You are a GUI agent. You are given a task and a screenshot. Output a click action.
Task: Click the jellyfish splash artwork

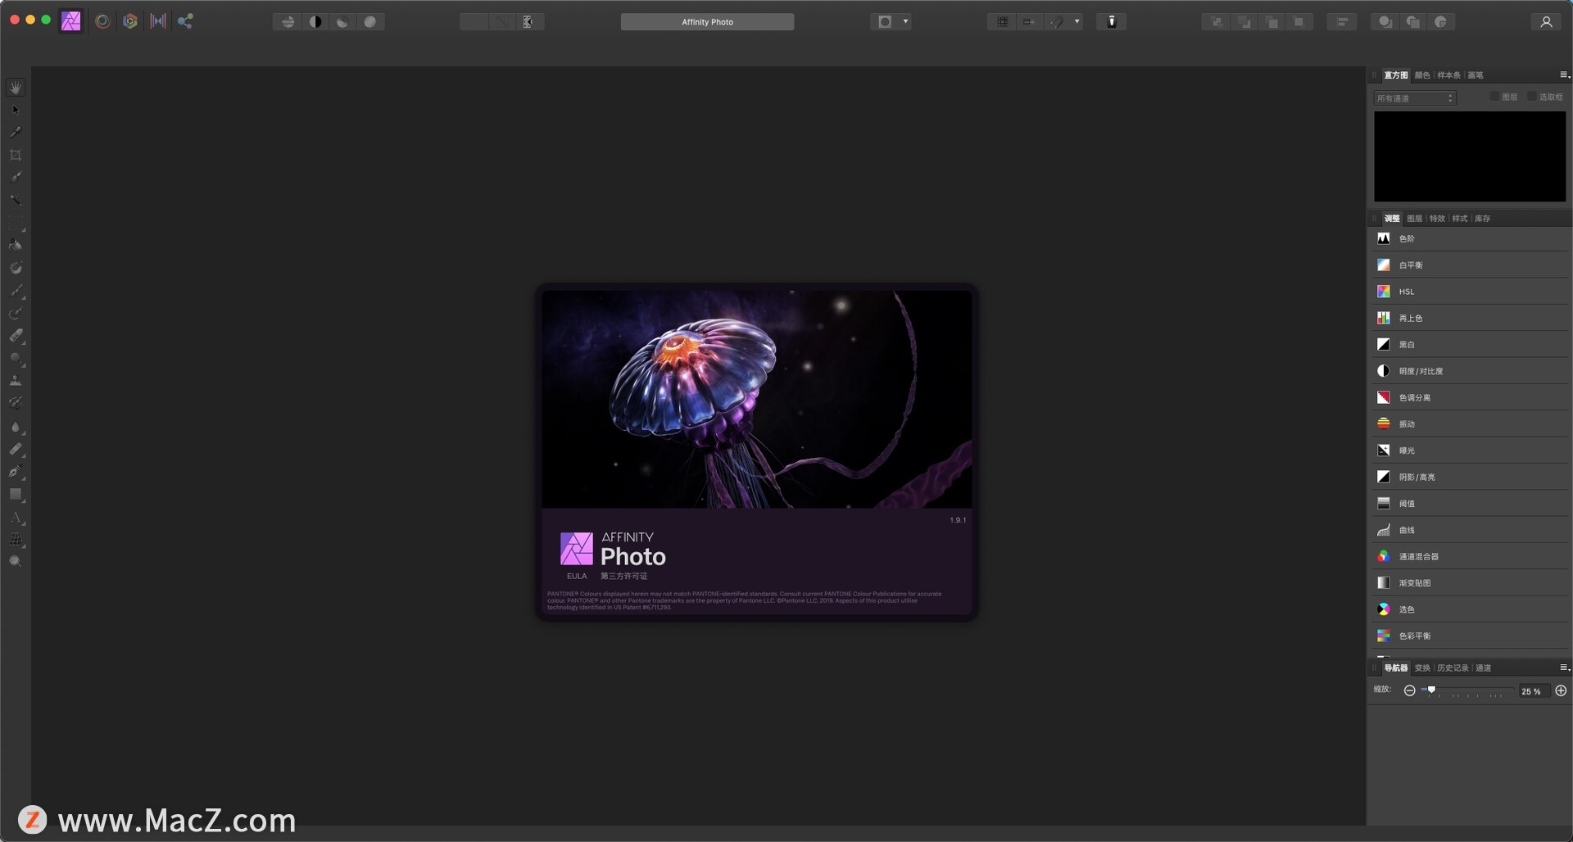click(x=756, y=399)
